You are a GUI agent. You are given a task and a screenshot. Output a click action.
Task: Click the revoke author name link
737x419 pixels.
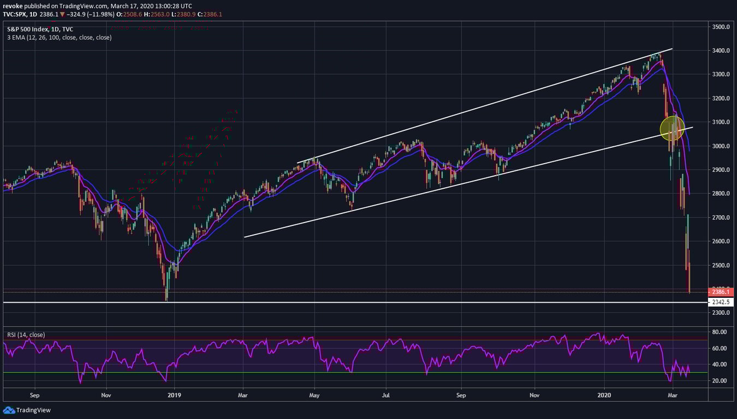(13, 5)
